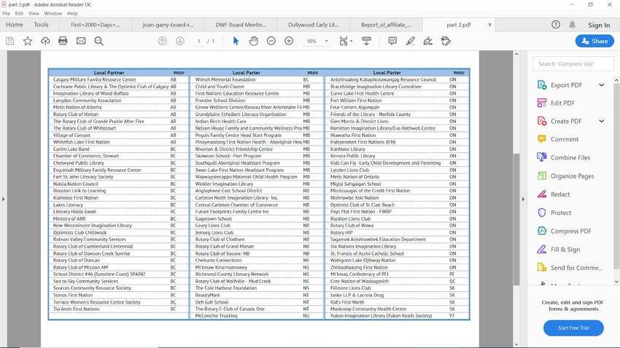Click the Print file icon
This screenshot has height=348, width=620.
[x=63, y=41]
